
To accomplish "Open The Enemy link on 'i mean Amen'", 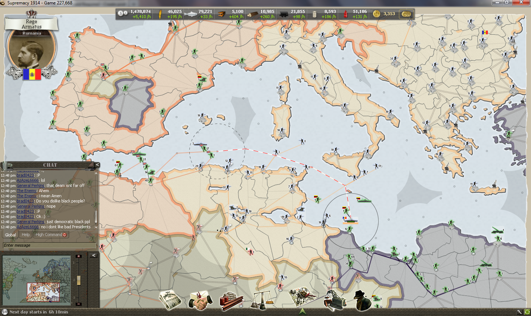I will coord(27,196).
